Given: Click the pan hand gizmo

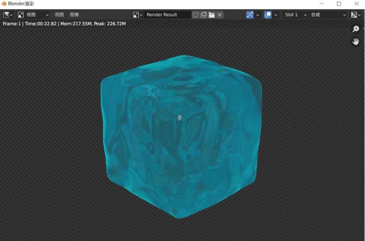Looking at the screenshot, I should pyautogui.click(x=356, y=42).
